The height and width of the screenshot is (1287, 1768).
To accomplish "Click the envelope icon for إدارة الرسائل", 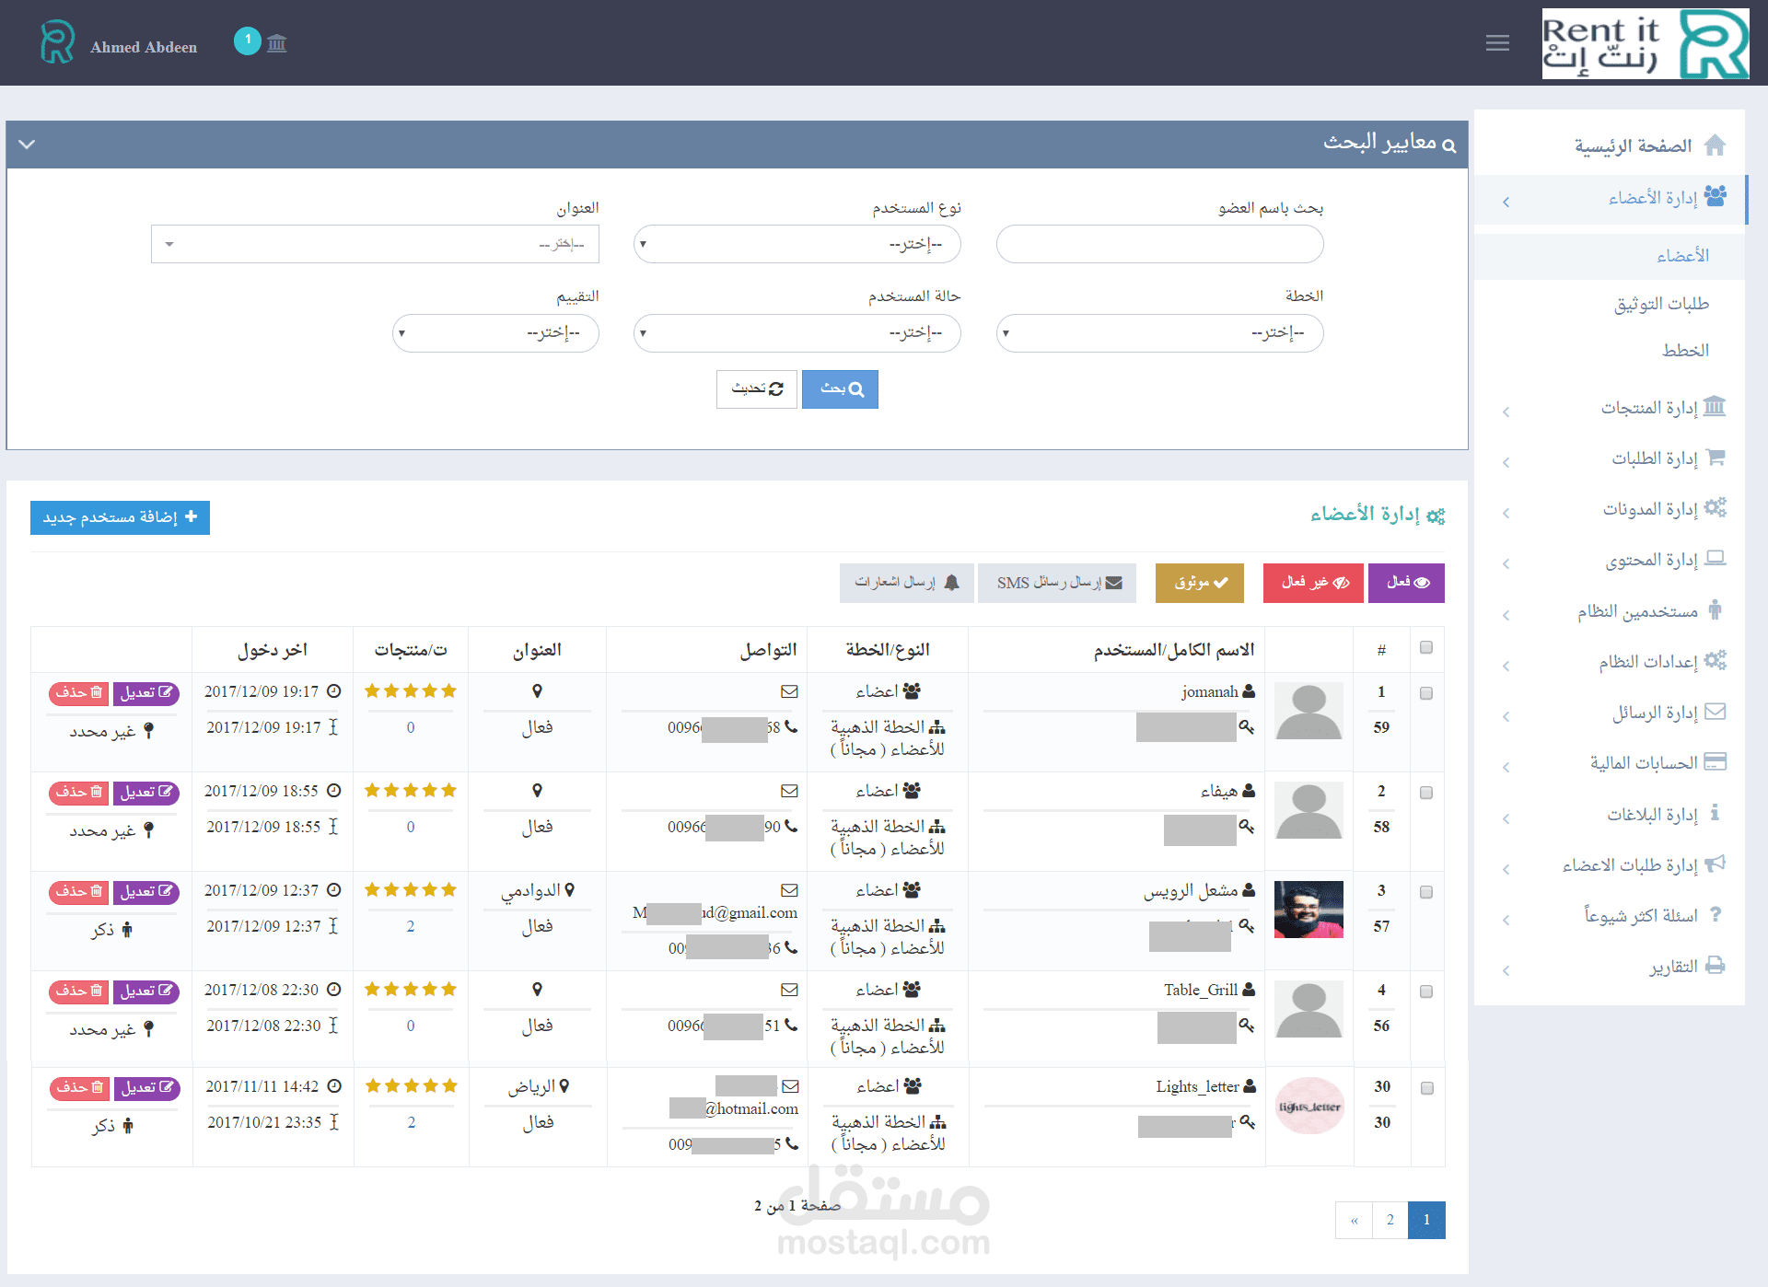I will (1715, 712).
